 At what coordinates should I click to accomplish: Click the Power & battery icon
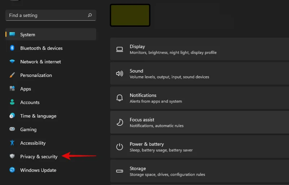pos(120,147)
